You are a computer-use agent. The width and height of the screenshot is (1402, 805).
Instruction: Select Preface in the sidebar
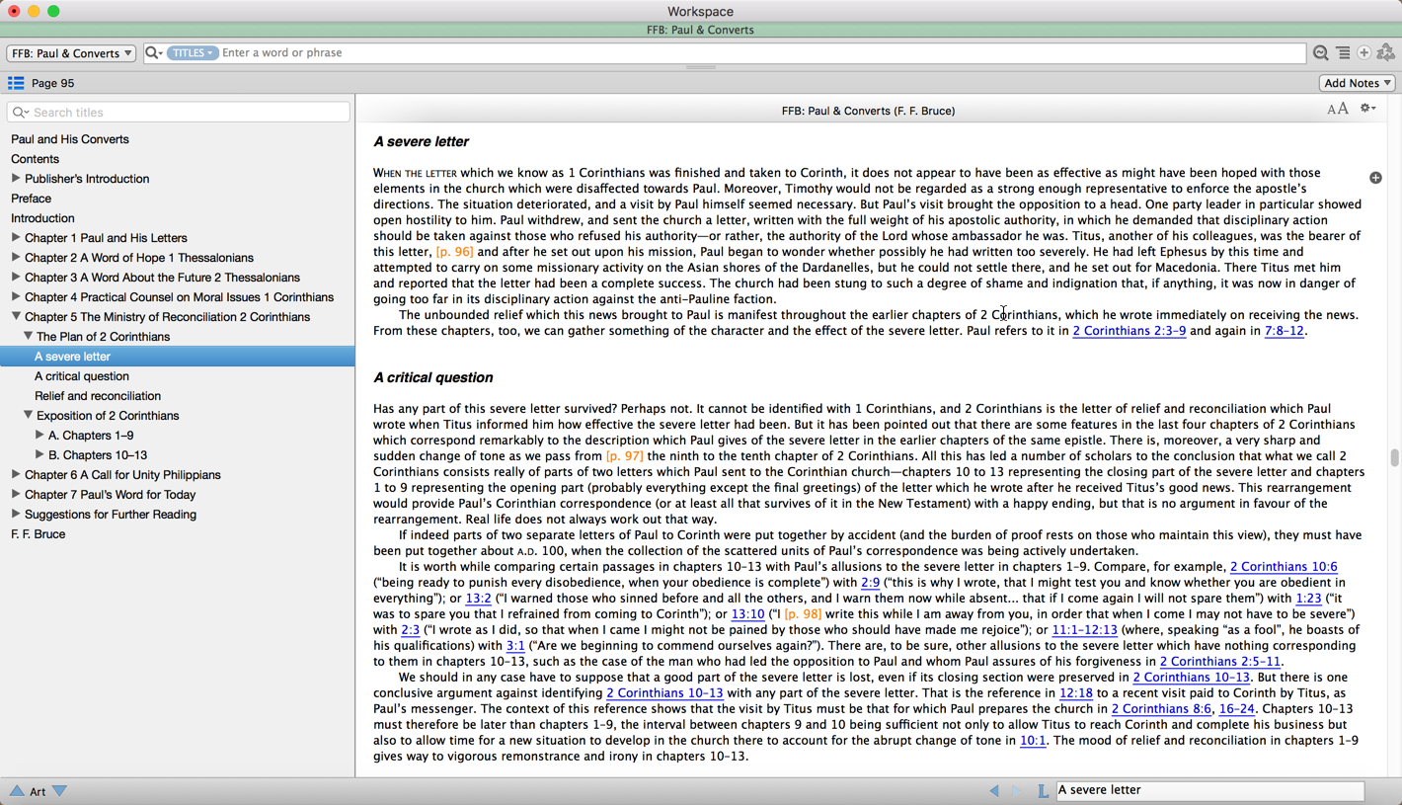pos(31,199)
